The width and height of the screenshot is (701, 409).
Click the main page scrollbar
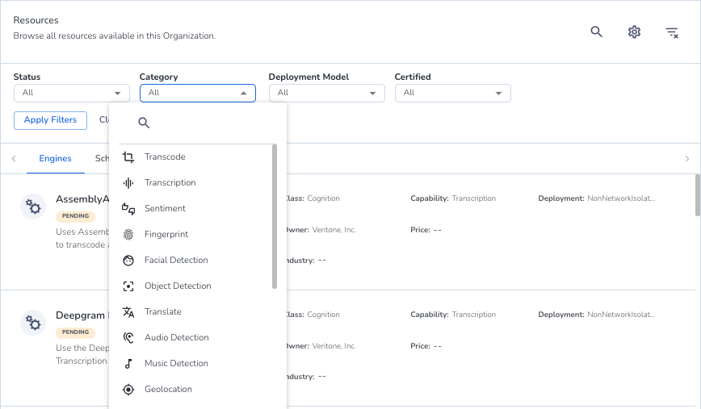click(x=698, y=195)
